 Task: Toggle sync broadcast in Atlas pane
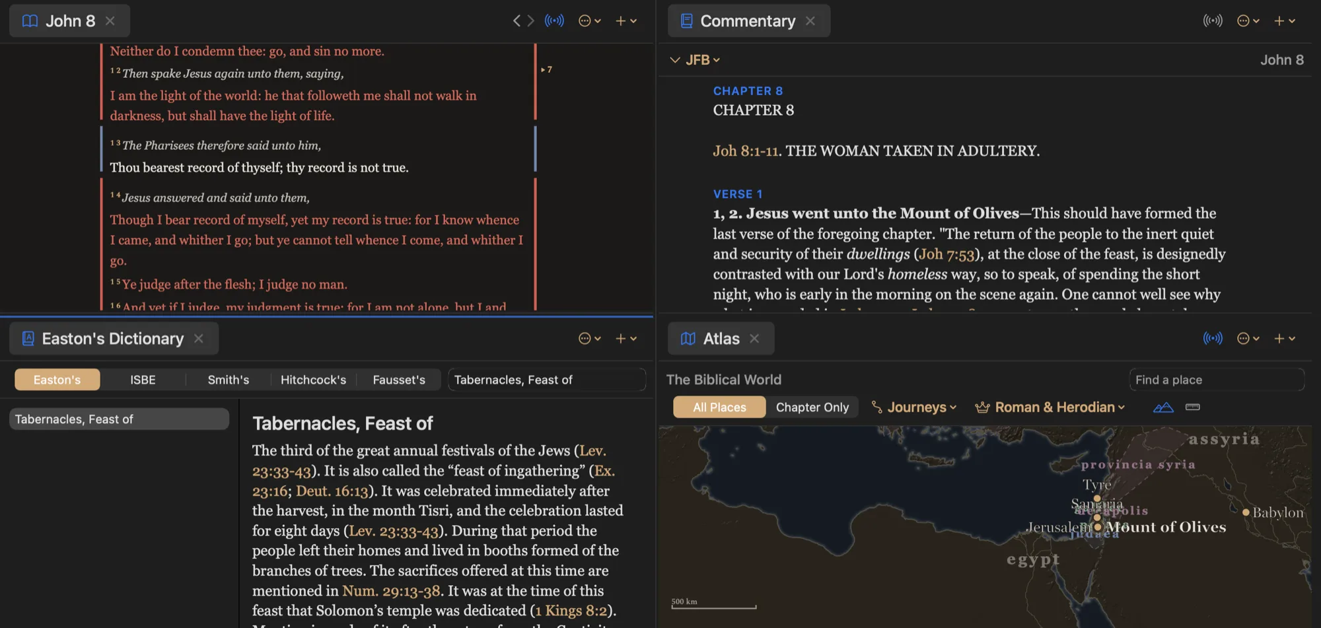point(1213,339)
